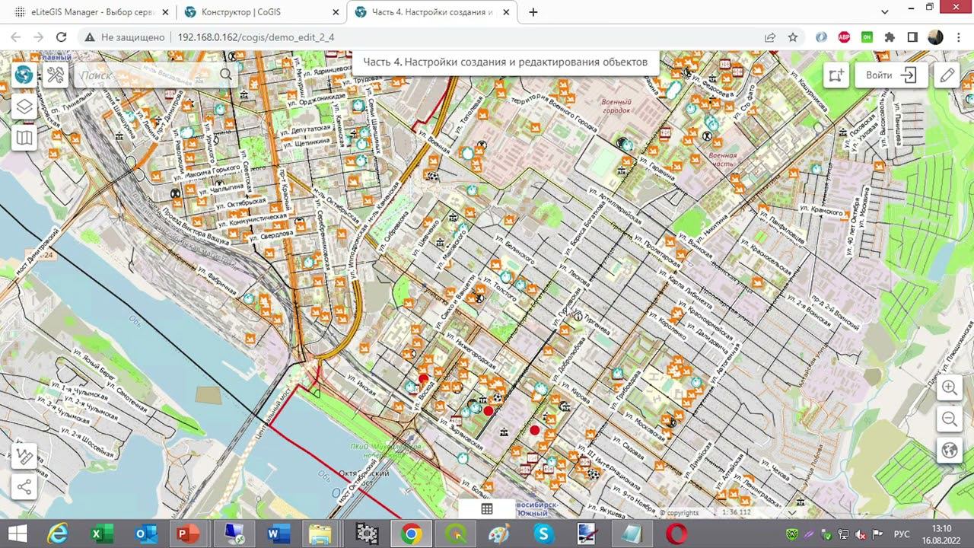Zoom out of the map
Image resolution: width=974 pixels, height=548 pixels.
(x=950, y=419)
